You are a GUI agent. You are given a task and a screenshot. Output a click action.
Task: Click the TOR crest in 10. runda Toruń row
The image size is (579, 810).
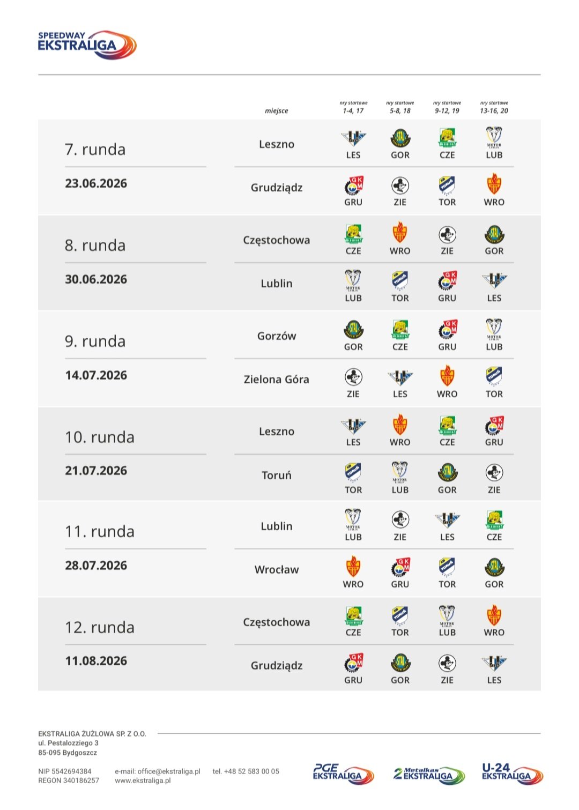353,473
